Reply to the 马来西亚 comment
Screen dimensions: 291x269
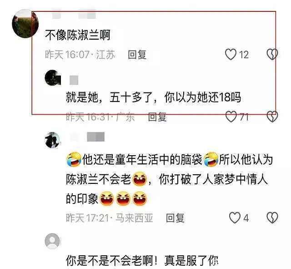[x=175, y=218]
